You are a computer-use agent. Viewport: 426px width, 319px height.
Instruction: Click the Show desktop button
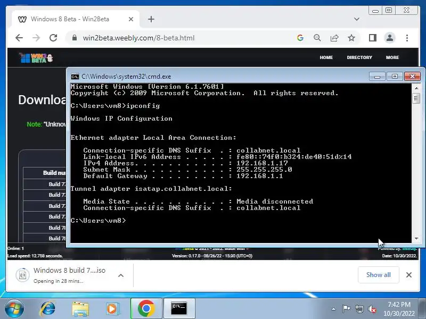[423, 309]
